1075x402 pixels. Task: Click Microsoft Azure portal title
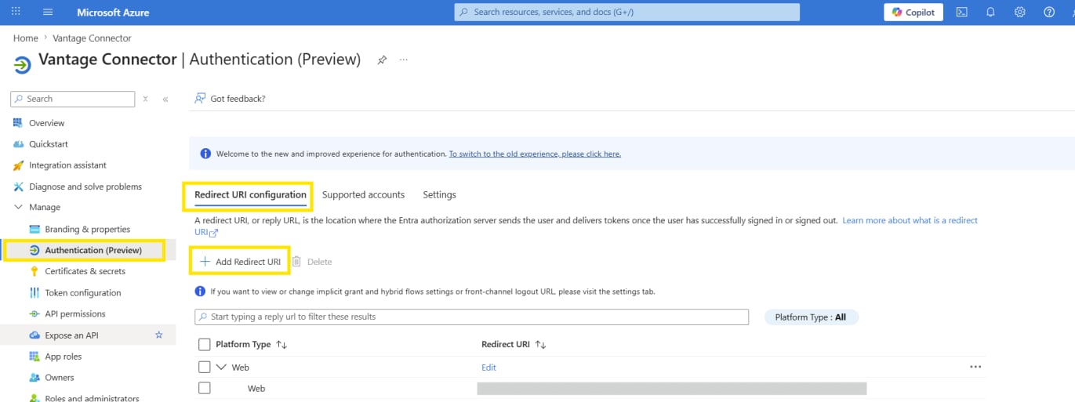pyautogui.click(x=113, y=12)
